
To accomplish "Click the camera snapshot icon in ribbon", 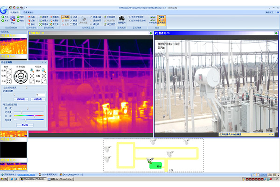I will (121, 18).
